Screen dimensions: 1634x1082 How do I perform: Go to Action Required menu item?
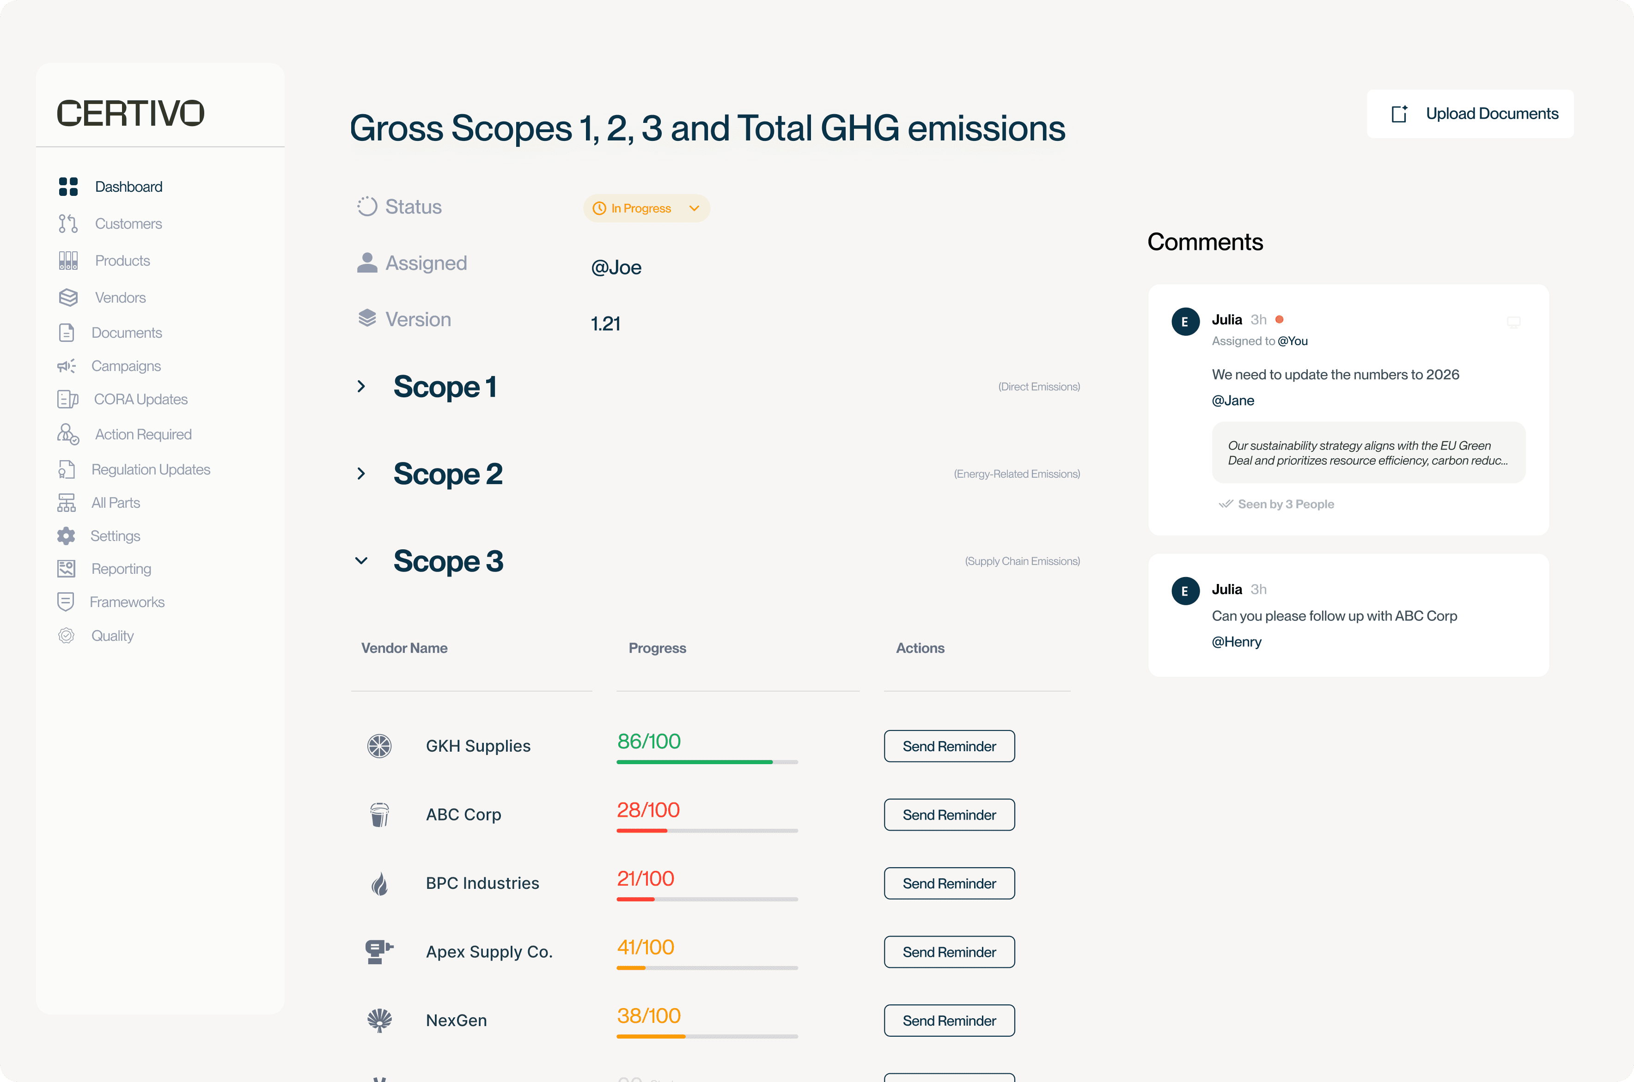[x=143, y=434]
